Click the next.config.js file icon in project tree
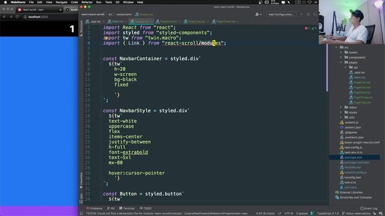This screenshot has height=216, width=385. [x=342, y=148]
